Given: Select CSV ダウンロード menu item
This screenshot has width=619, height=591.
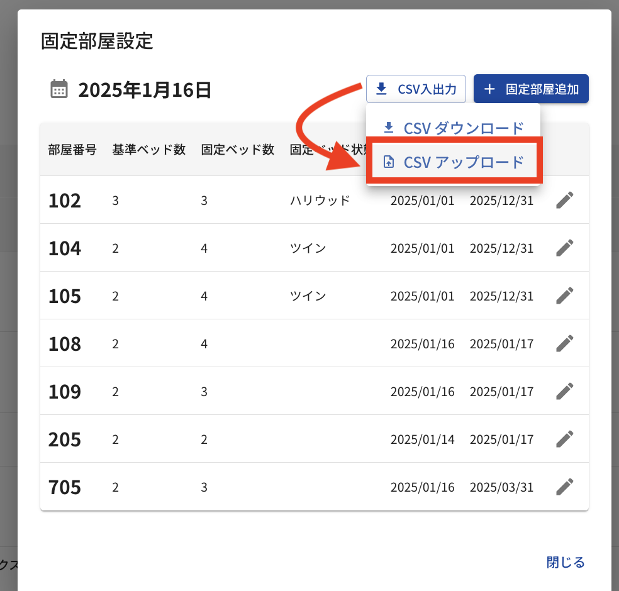Looking at the screenshot, I should click(x=454, y=128).
